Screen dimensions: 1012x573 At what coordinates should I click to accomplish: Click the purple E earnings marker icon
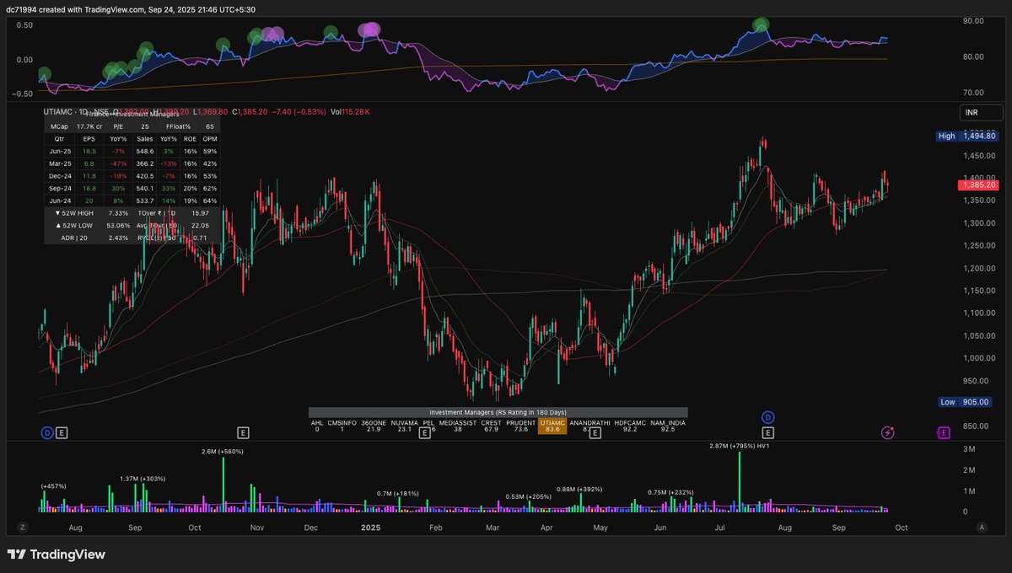[943, 432]
